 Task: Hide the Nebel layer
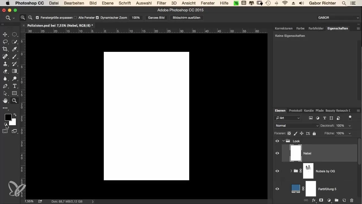(277, 153)
